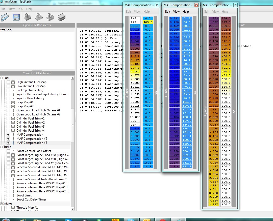Screen dimensions: 273x221
Task: Open a ROM file using the folder icon
Action: (x=5, y=17)
